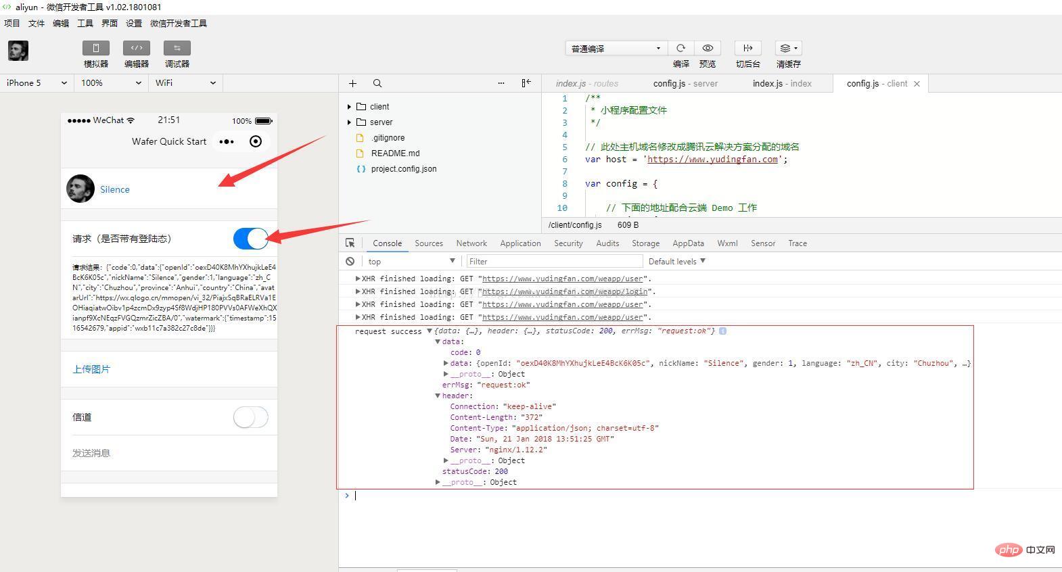The image size is (1062, 572).
Task: Switch to the Trace tab
Action: pyautogui.click(x=798, y=243)
